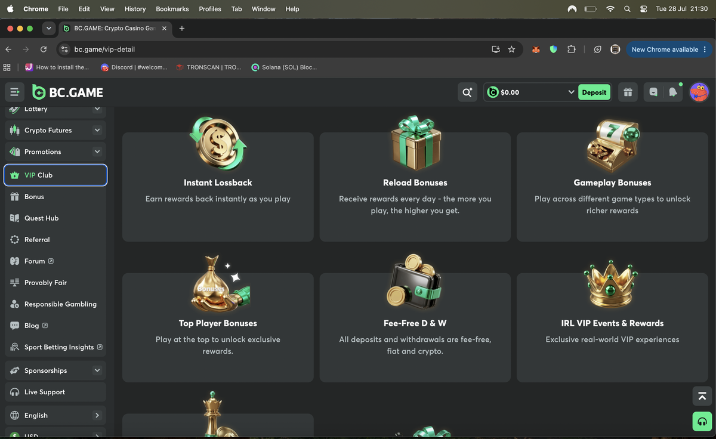Open the green headset support widget
Image resolution: width=716 pixels, height=439 pixels.
click(702, 421)
